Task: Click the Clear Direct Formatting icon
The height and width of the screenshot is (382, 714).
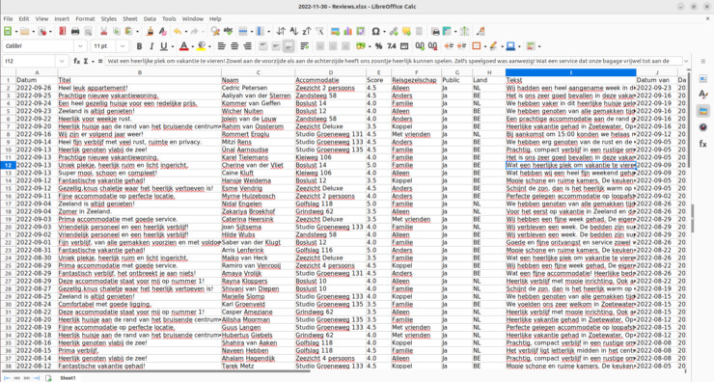Action: coord(162,32)
